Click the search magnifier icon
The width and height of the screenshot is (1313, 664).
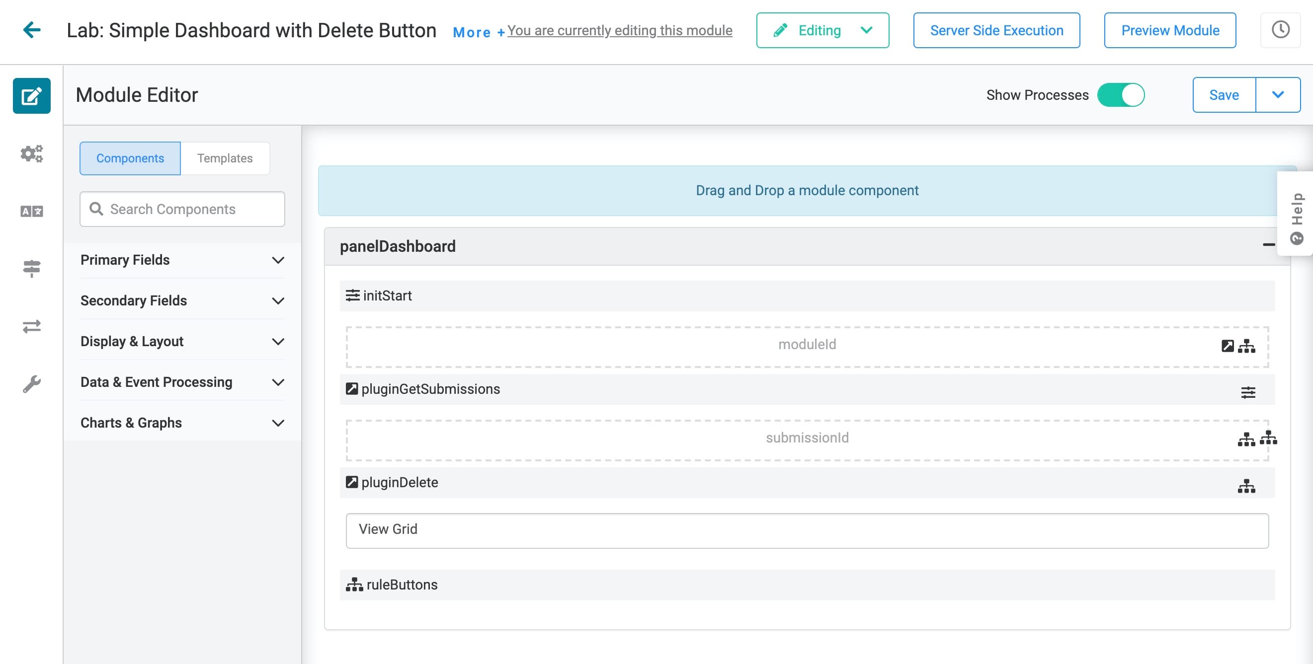coord(96,209)
